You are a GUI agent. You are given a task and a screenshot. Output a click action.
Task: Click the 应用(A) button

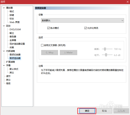(x=121, y=111)
